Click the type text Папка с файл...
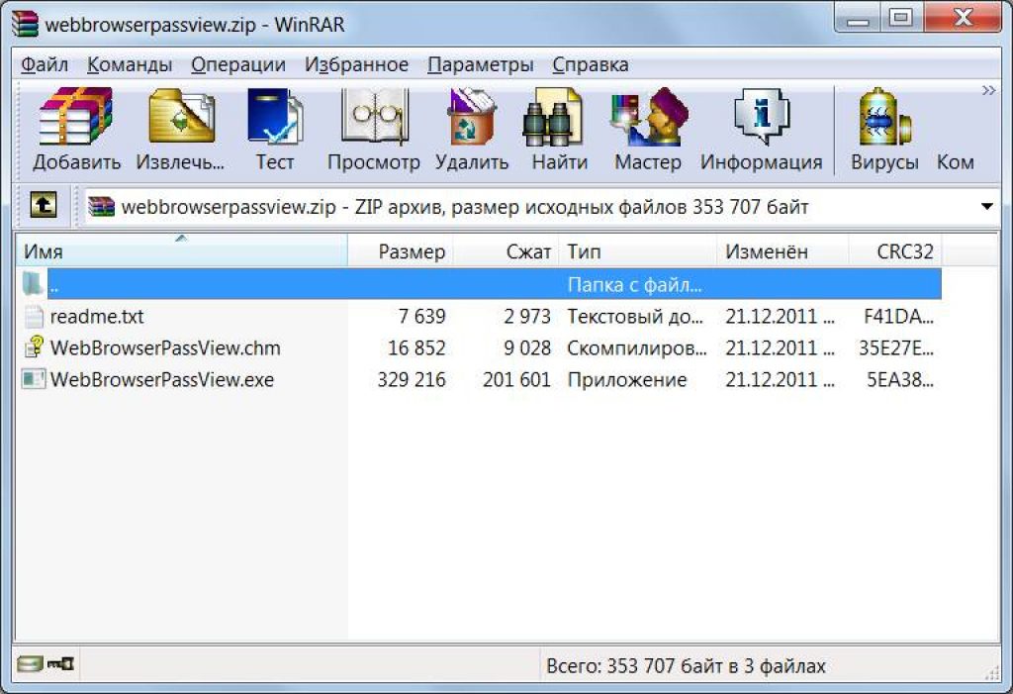The image size is (1013, 694). 634,284
